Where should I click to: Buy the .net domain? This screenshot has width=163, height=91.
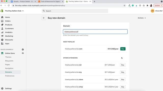(x=123, y=65)
